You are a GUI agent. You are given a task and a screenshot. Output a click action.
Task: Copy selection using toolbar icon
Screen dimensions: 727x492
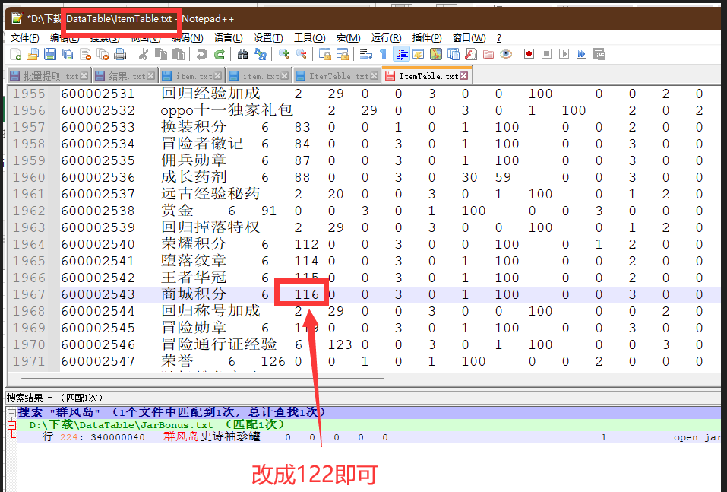(x=161, y=54)
